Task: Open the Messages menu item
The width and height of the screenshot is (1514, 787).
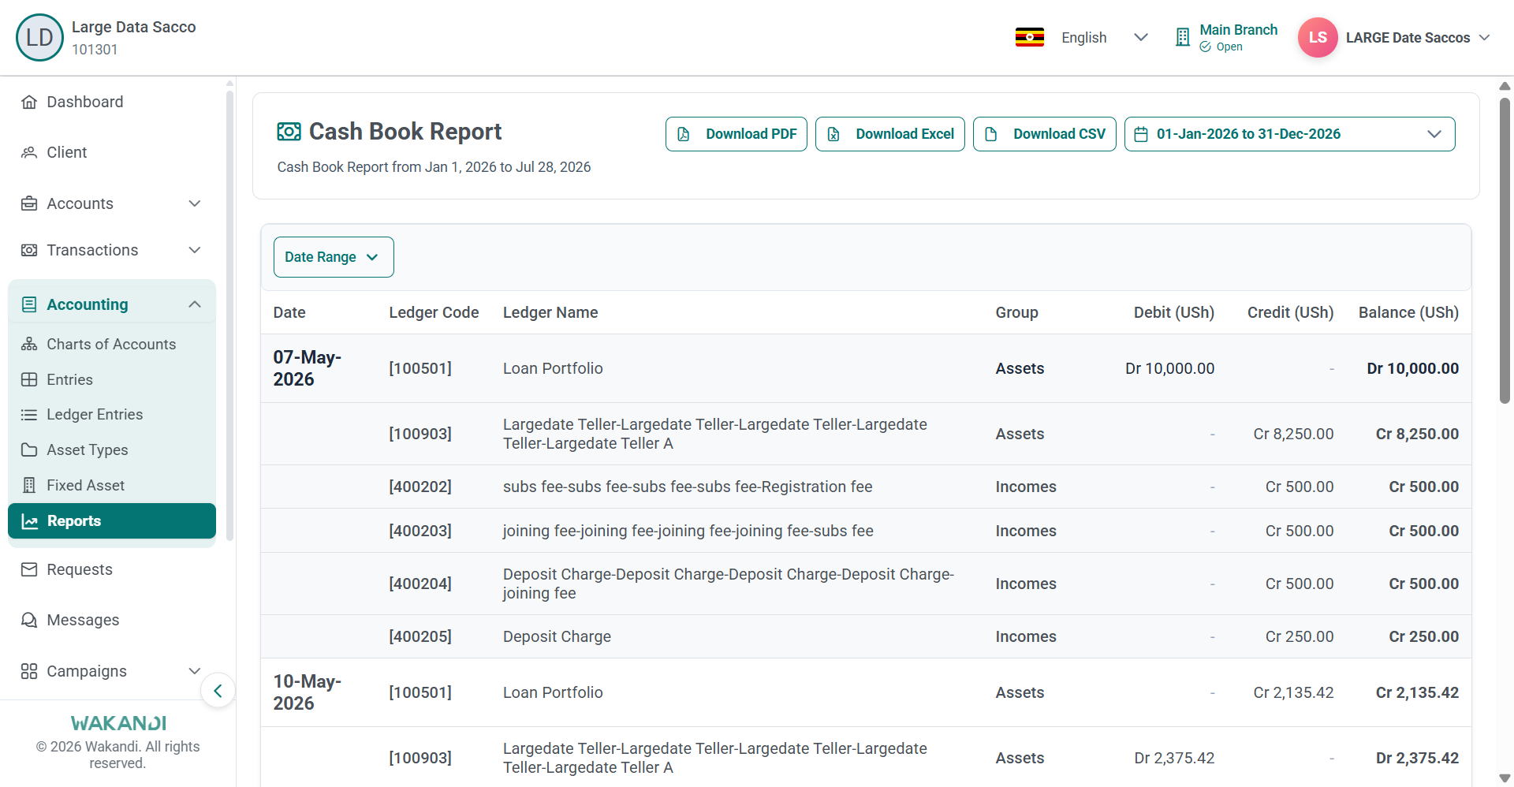Action: point(112,620)
